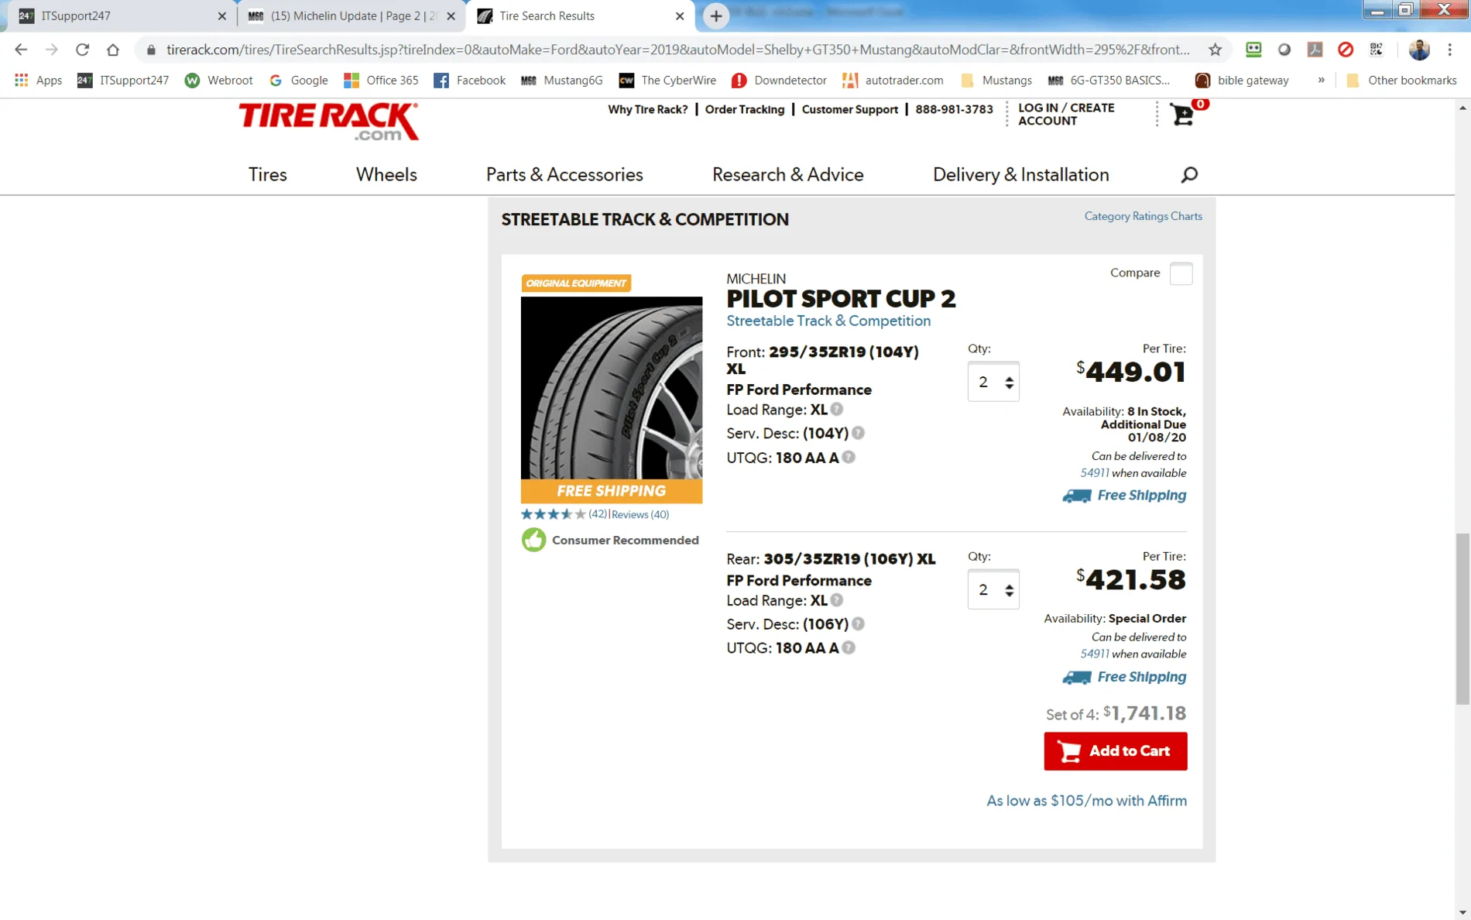Open Category Ratings Charts

1143,216
